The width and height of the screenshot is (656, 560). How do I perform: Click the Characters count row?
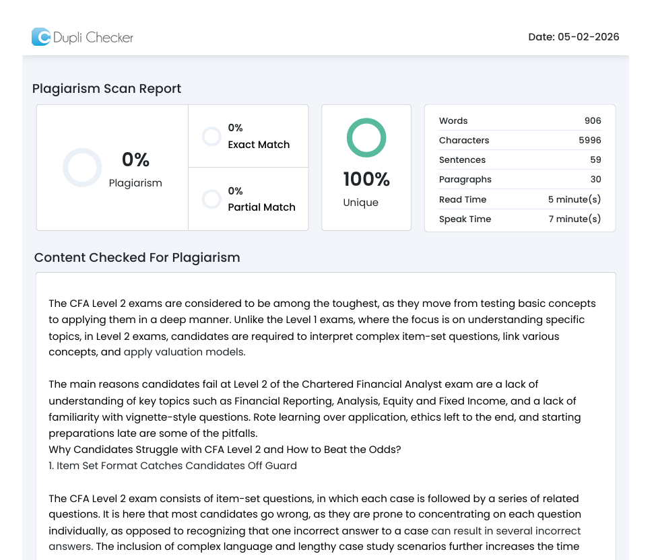coord(519,141)
